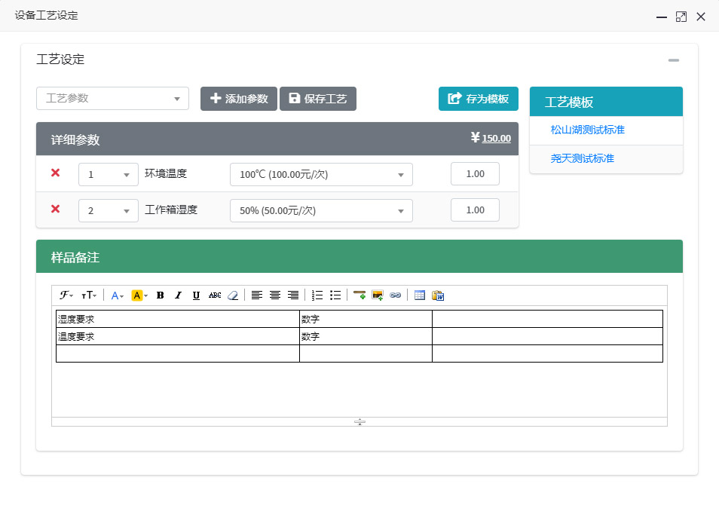Viewport: 719px width, 505px height.
Task: Toggle bold formatting
Action: tap(160, 295)
